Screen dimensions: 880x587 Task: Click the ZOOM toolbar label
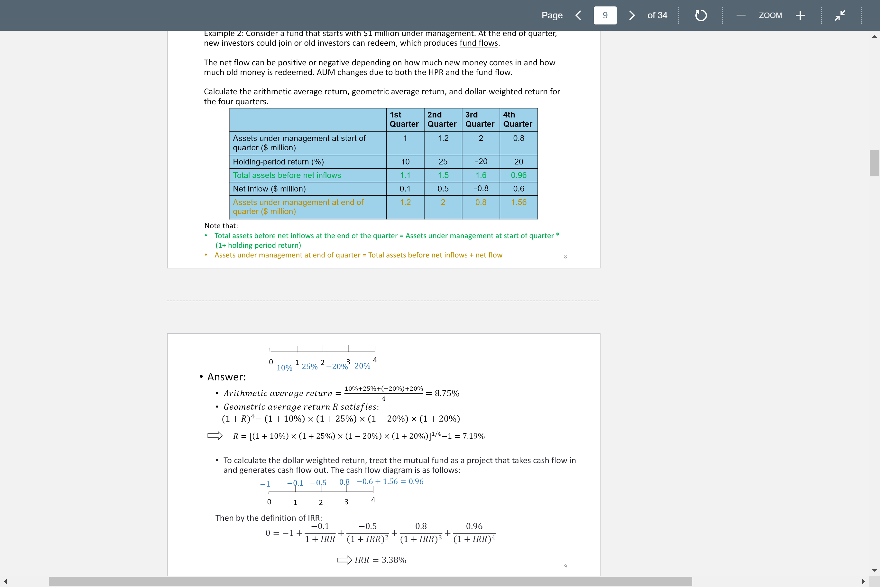point(770,15)
